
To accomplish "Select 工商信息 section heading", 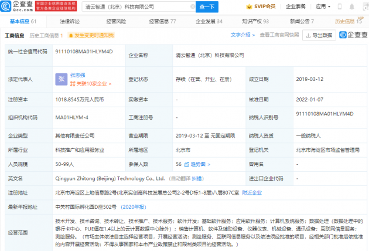I will coord(15,36).
